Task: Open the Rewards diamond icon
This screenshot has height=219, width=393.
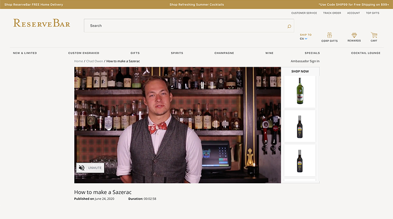Action: tap(354, 35)
